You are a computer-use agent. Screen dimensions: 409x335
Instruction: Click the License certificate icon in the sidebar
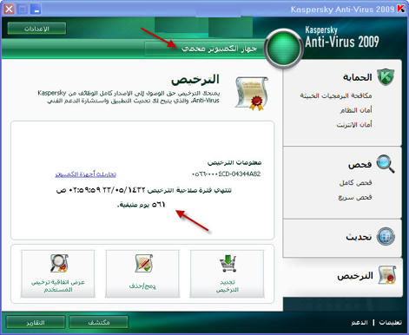click(x=387, y=275)
